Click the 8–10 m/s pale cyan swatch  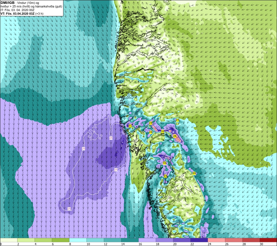click(78, 240)
